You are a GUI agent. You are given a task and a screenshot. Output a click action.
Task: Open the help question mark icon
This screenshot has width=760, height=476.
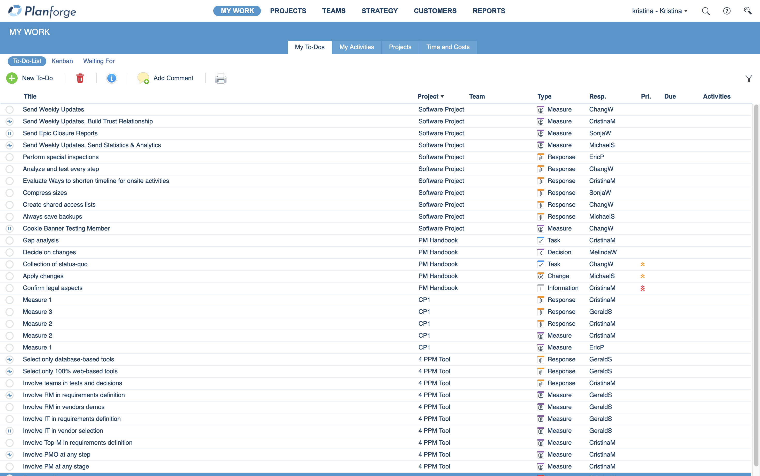[727, 11]
